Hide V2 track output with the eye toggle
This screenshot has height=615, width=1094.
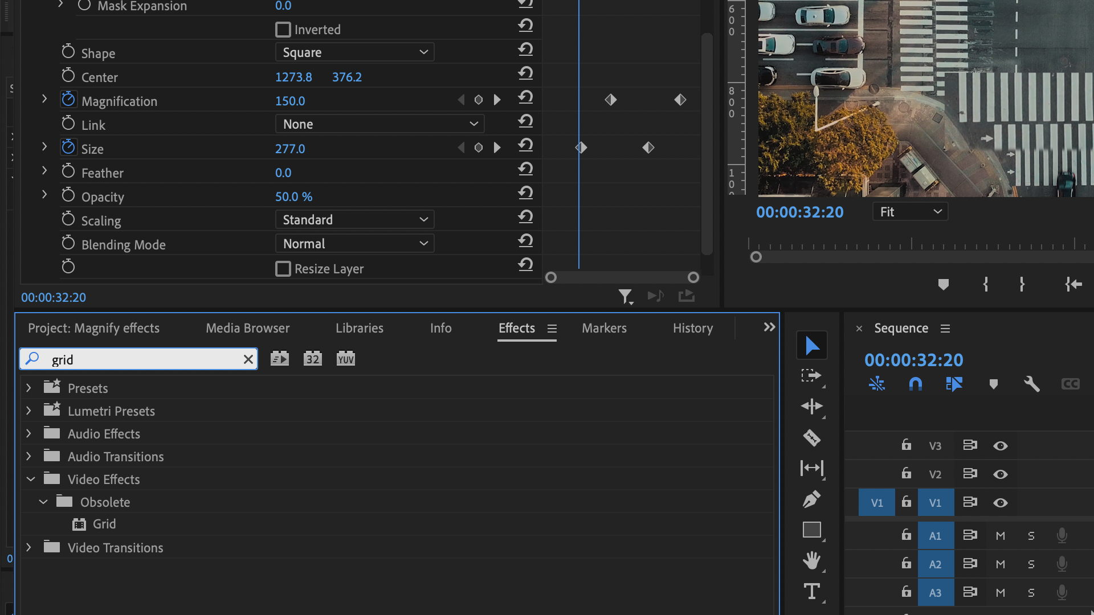pos(1001,474)
